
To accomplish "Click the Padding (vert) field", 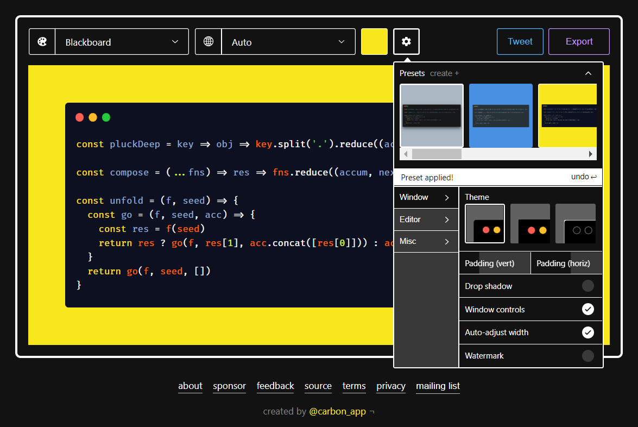I will [495, 263].
